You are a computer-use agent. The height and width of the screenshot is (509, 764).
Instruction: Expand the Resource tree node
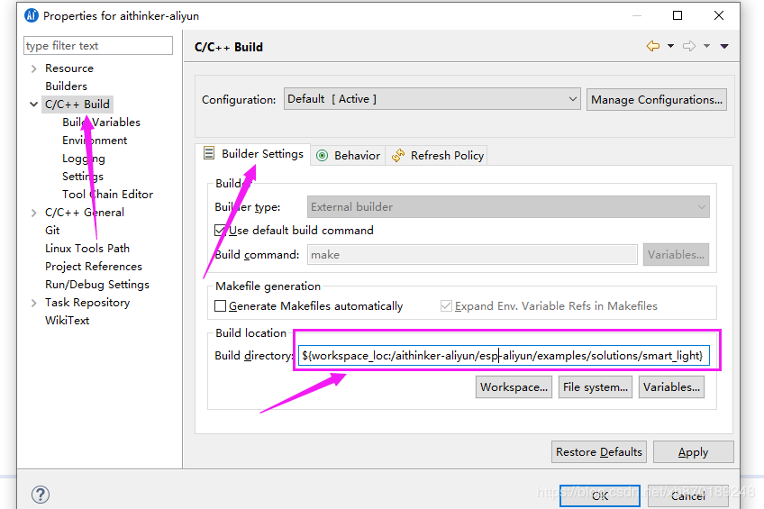33,68
